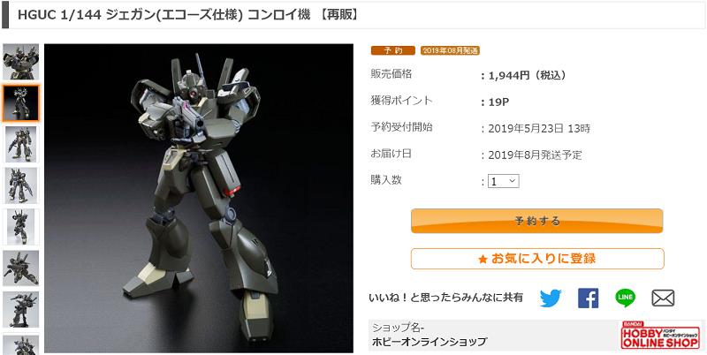Click the orange 予約する button
This screenshot has height=355, width=707.
536,221
